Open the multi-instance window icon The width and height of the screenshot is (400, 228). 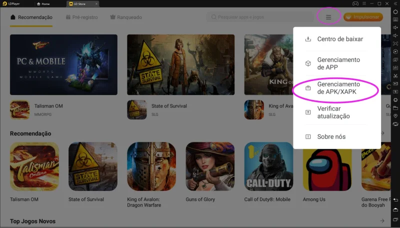[x=395, y=59]
